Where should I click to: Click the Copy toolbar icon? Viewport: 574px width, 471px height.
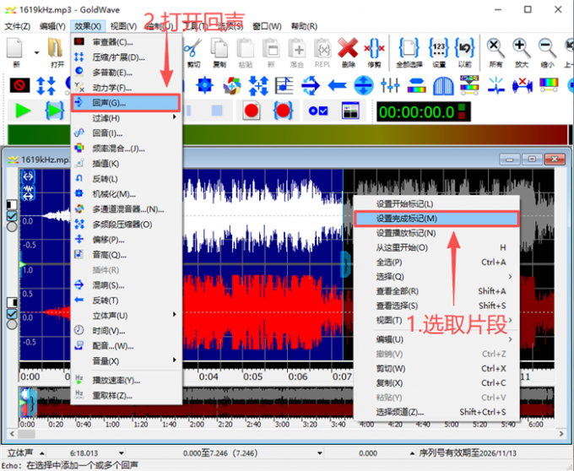219,48
